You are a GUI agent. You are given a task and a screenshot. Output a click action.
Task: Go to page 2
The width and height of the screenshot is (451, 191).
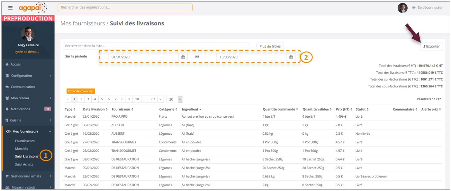coord(81,99)
